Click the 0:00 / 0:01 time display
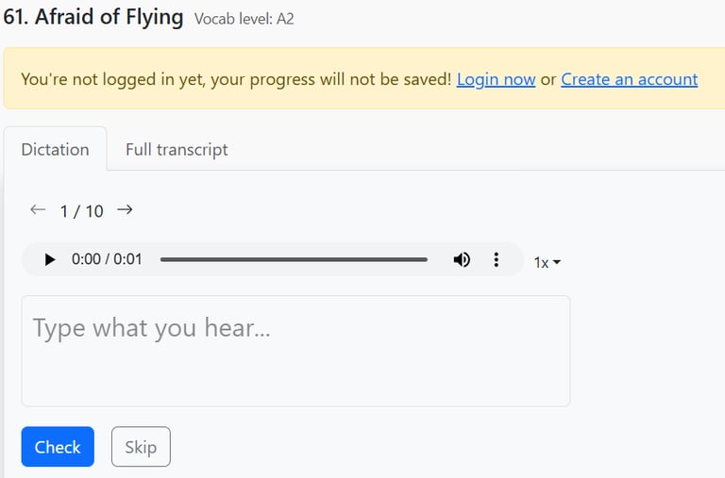 point(107,259)
